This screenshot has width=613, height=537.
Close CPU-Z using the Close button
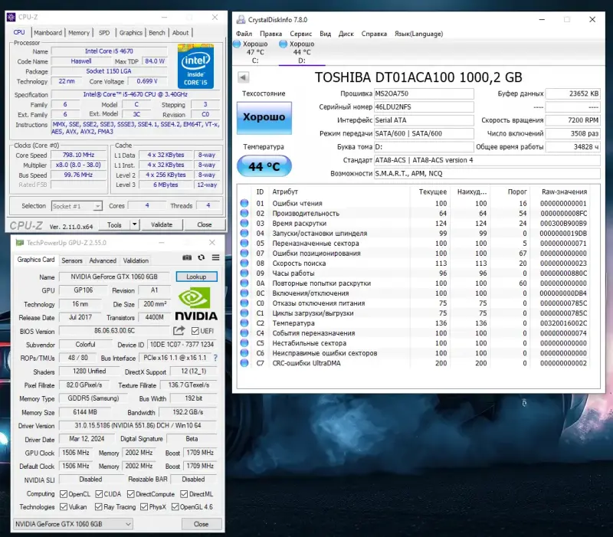pos(204,224)
